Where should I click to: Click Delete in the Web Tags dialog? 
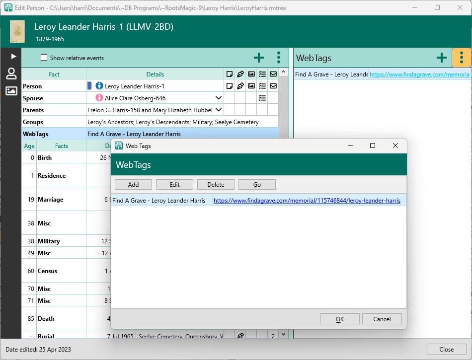[x=216, y=184]
